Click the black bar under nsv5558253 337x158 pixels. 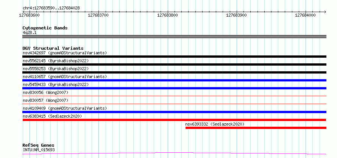[x=174, y=72]
